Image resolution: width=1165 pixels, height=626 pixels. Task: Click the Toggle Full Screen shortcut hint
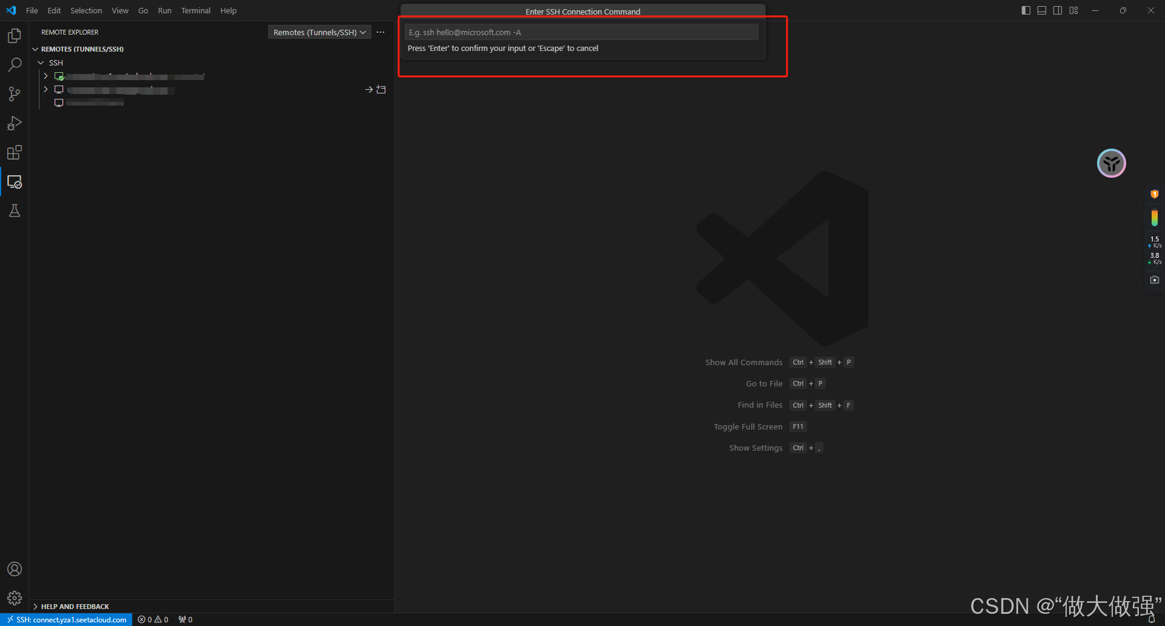tap(760, 426)
